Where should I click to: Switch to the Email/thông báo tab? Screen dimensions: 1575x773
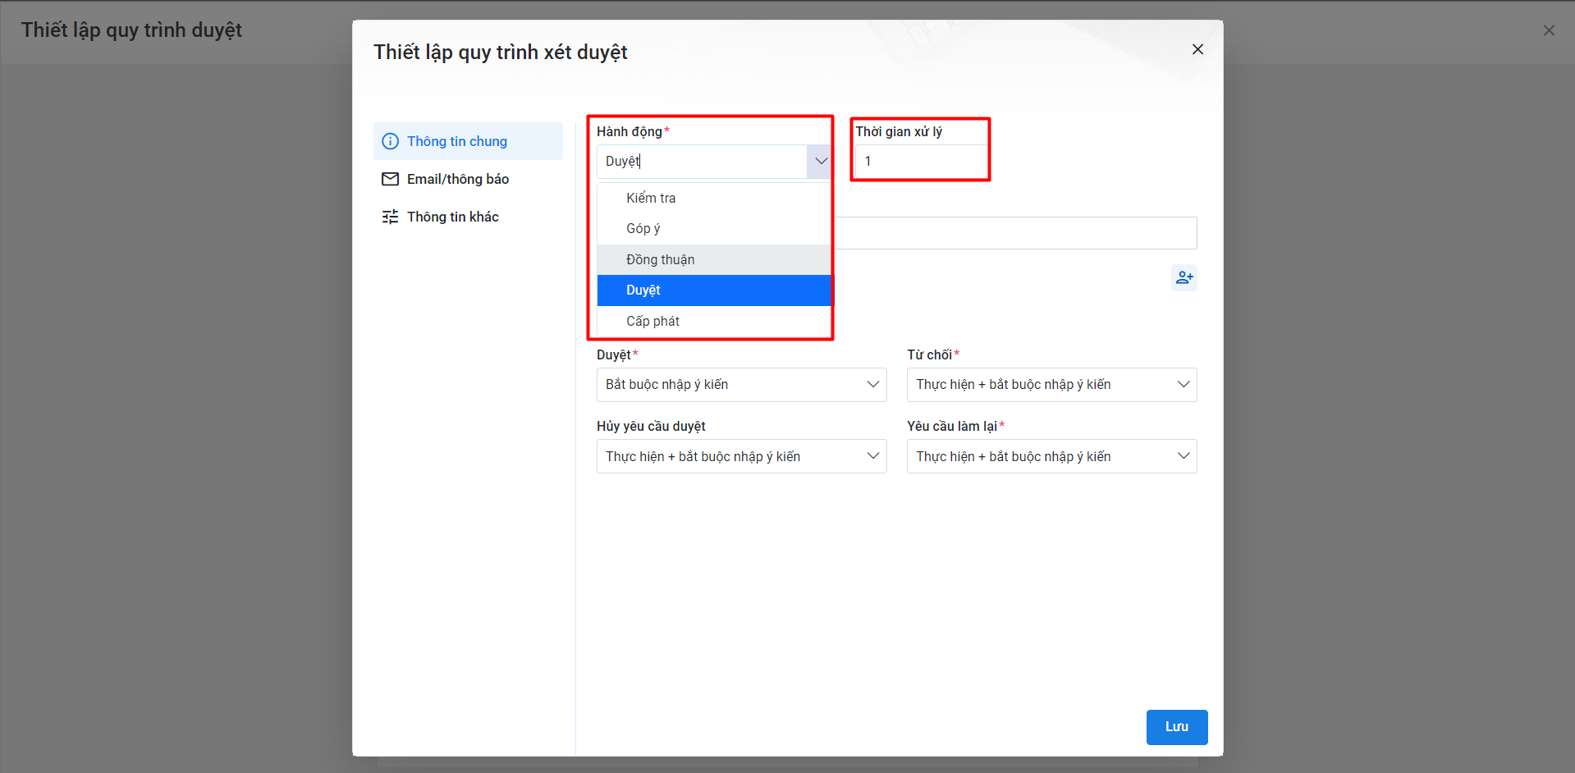click(468, 179)
